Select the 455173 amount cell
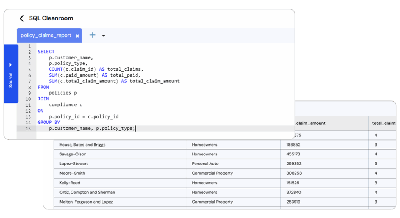 pyautogui.click(x=293, y=154)
